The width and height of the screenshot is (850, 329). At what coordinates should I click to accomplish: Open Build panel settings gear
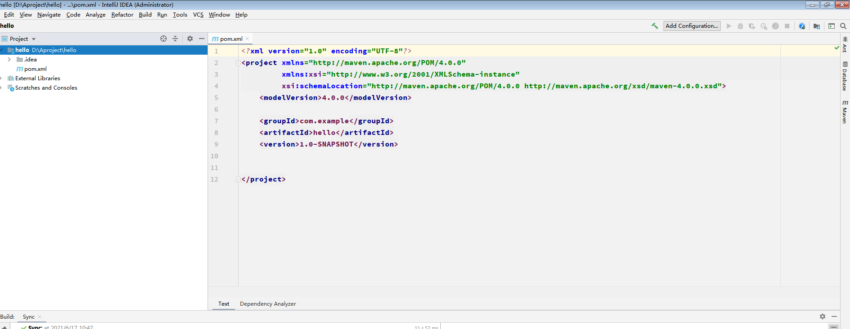pyautogui.click(x=823, y=316)
